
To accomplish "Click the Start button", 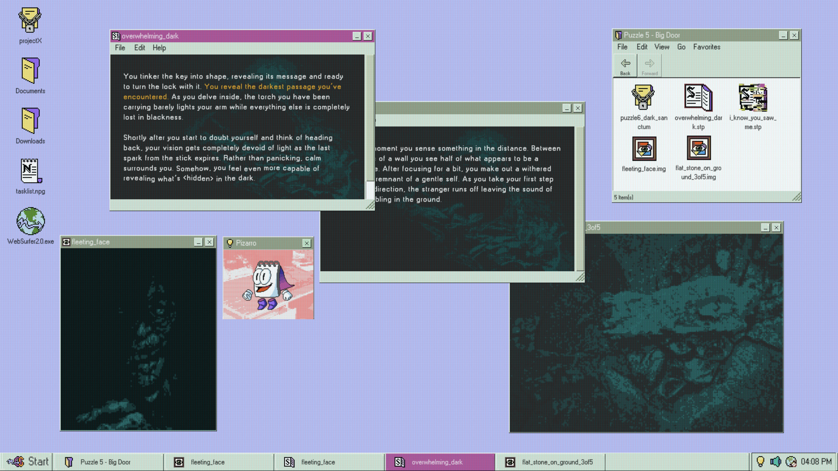I will pyautogui.click(x=27, y=461).
